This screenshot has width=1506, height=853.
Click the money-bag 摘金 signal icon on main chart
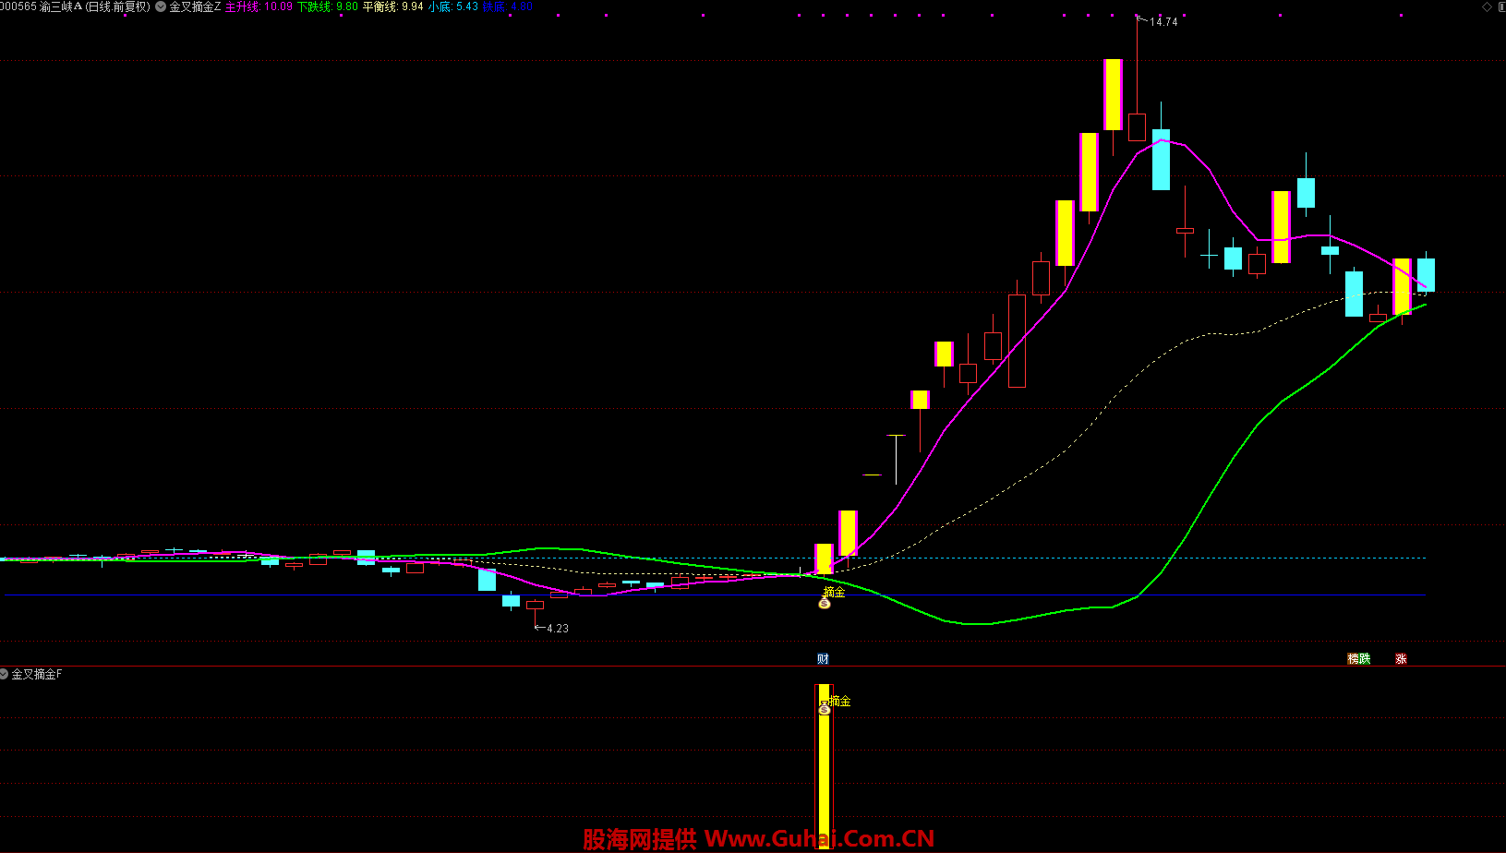[825, 604]
